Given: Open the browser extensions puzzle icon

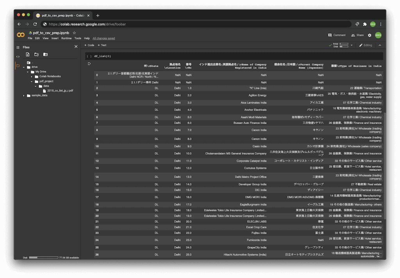Looking at the screenshot, I should [365, 24].
